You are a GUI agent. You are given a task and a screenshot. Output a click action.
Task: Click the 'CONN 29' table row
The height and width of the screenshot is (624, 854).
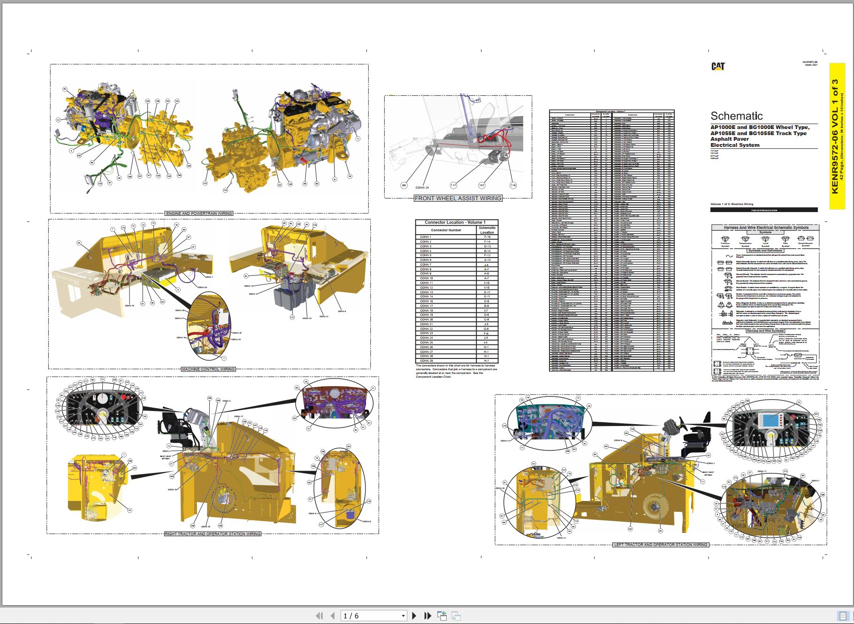pos(457,361)
